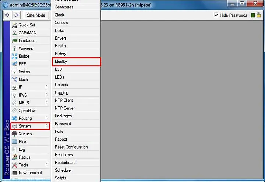Expand the IP submenu arrow

point(46,87)
